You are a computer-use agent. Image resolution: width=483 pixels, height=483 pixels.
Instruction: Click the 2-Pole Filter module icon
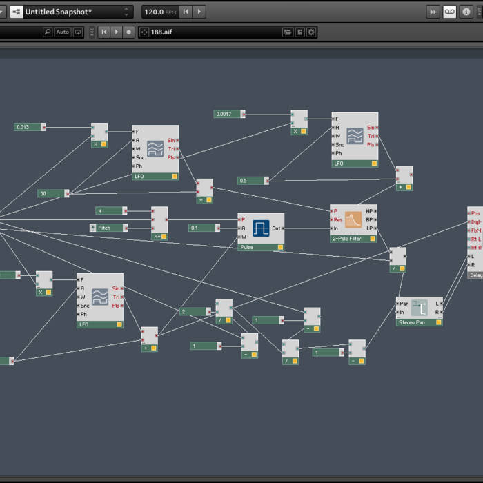353,220
